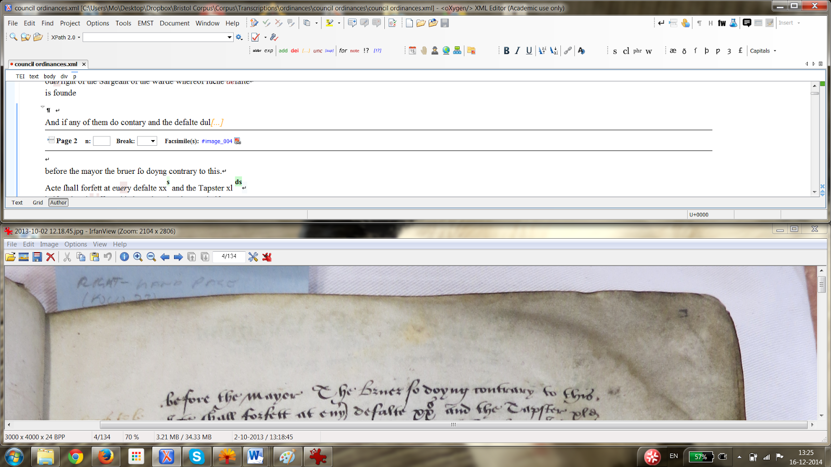Image resolution: width=831 pixels, height=467 pixels.
Task: Click the 4/134 page number field in IrfanView
Action: (x=229, y=256)
